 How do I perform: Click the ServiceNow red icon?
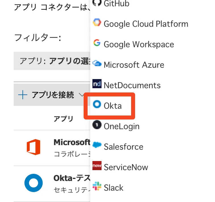[97, 166]
